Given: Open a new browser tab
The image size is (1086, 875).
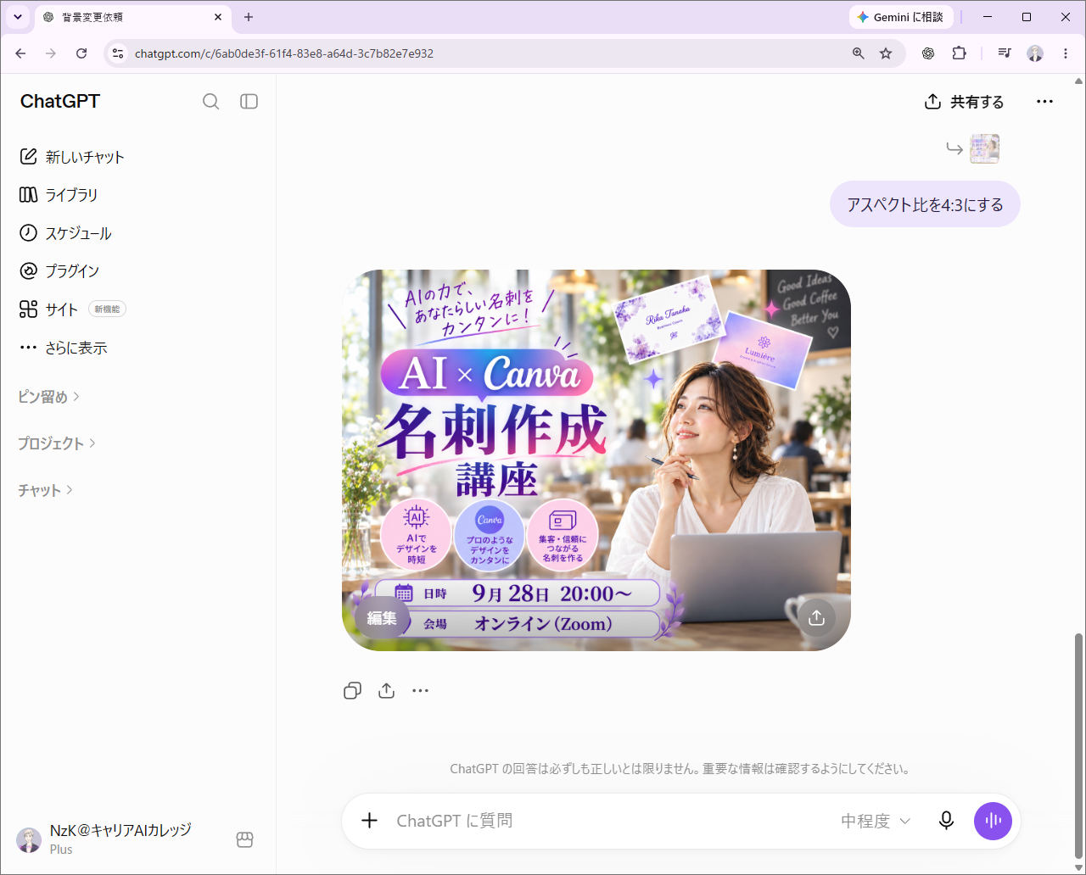Looking at the screenshot, I should 249,17.
